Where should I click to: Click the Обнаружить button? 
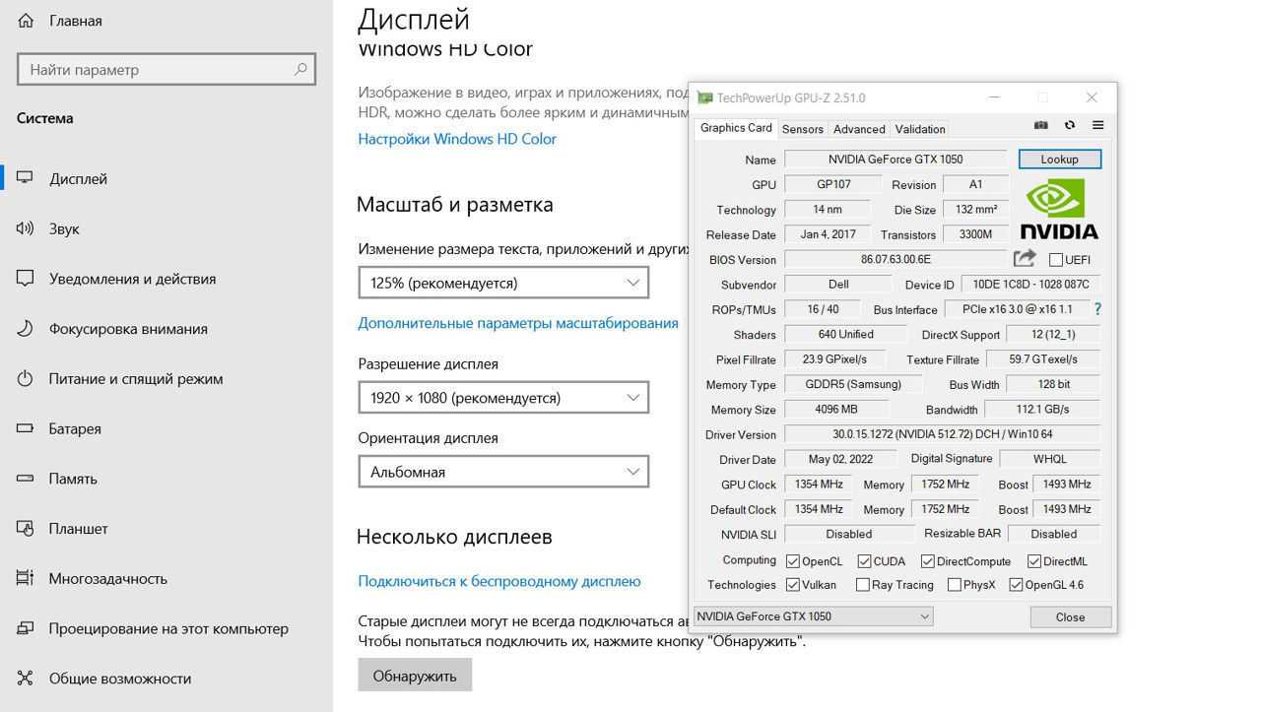(x=415, y=676)
